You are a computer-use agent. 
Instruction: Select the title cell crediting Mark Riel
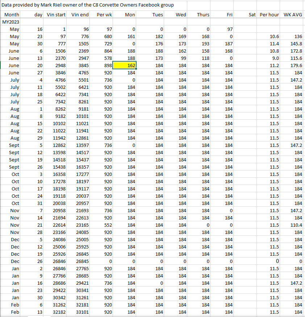point(88,5)
